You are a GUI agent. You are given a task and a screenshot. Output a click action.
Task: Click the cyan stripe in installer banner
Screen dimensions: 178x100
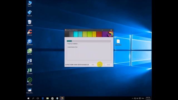pos(76,34)
